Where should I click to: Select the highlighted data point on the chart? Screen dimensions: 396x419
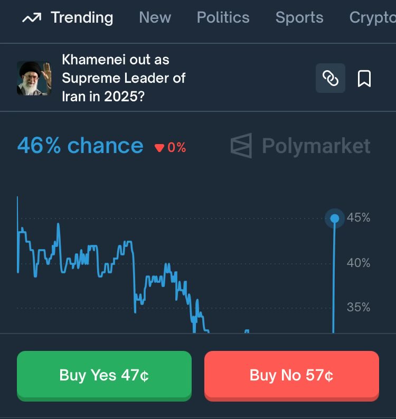tap(335, 218)
